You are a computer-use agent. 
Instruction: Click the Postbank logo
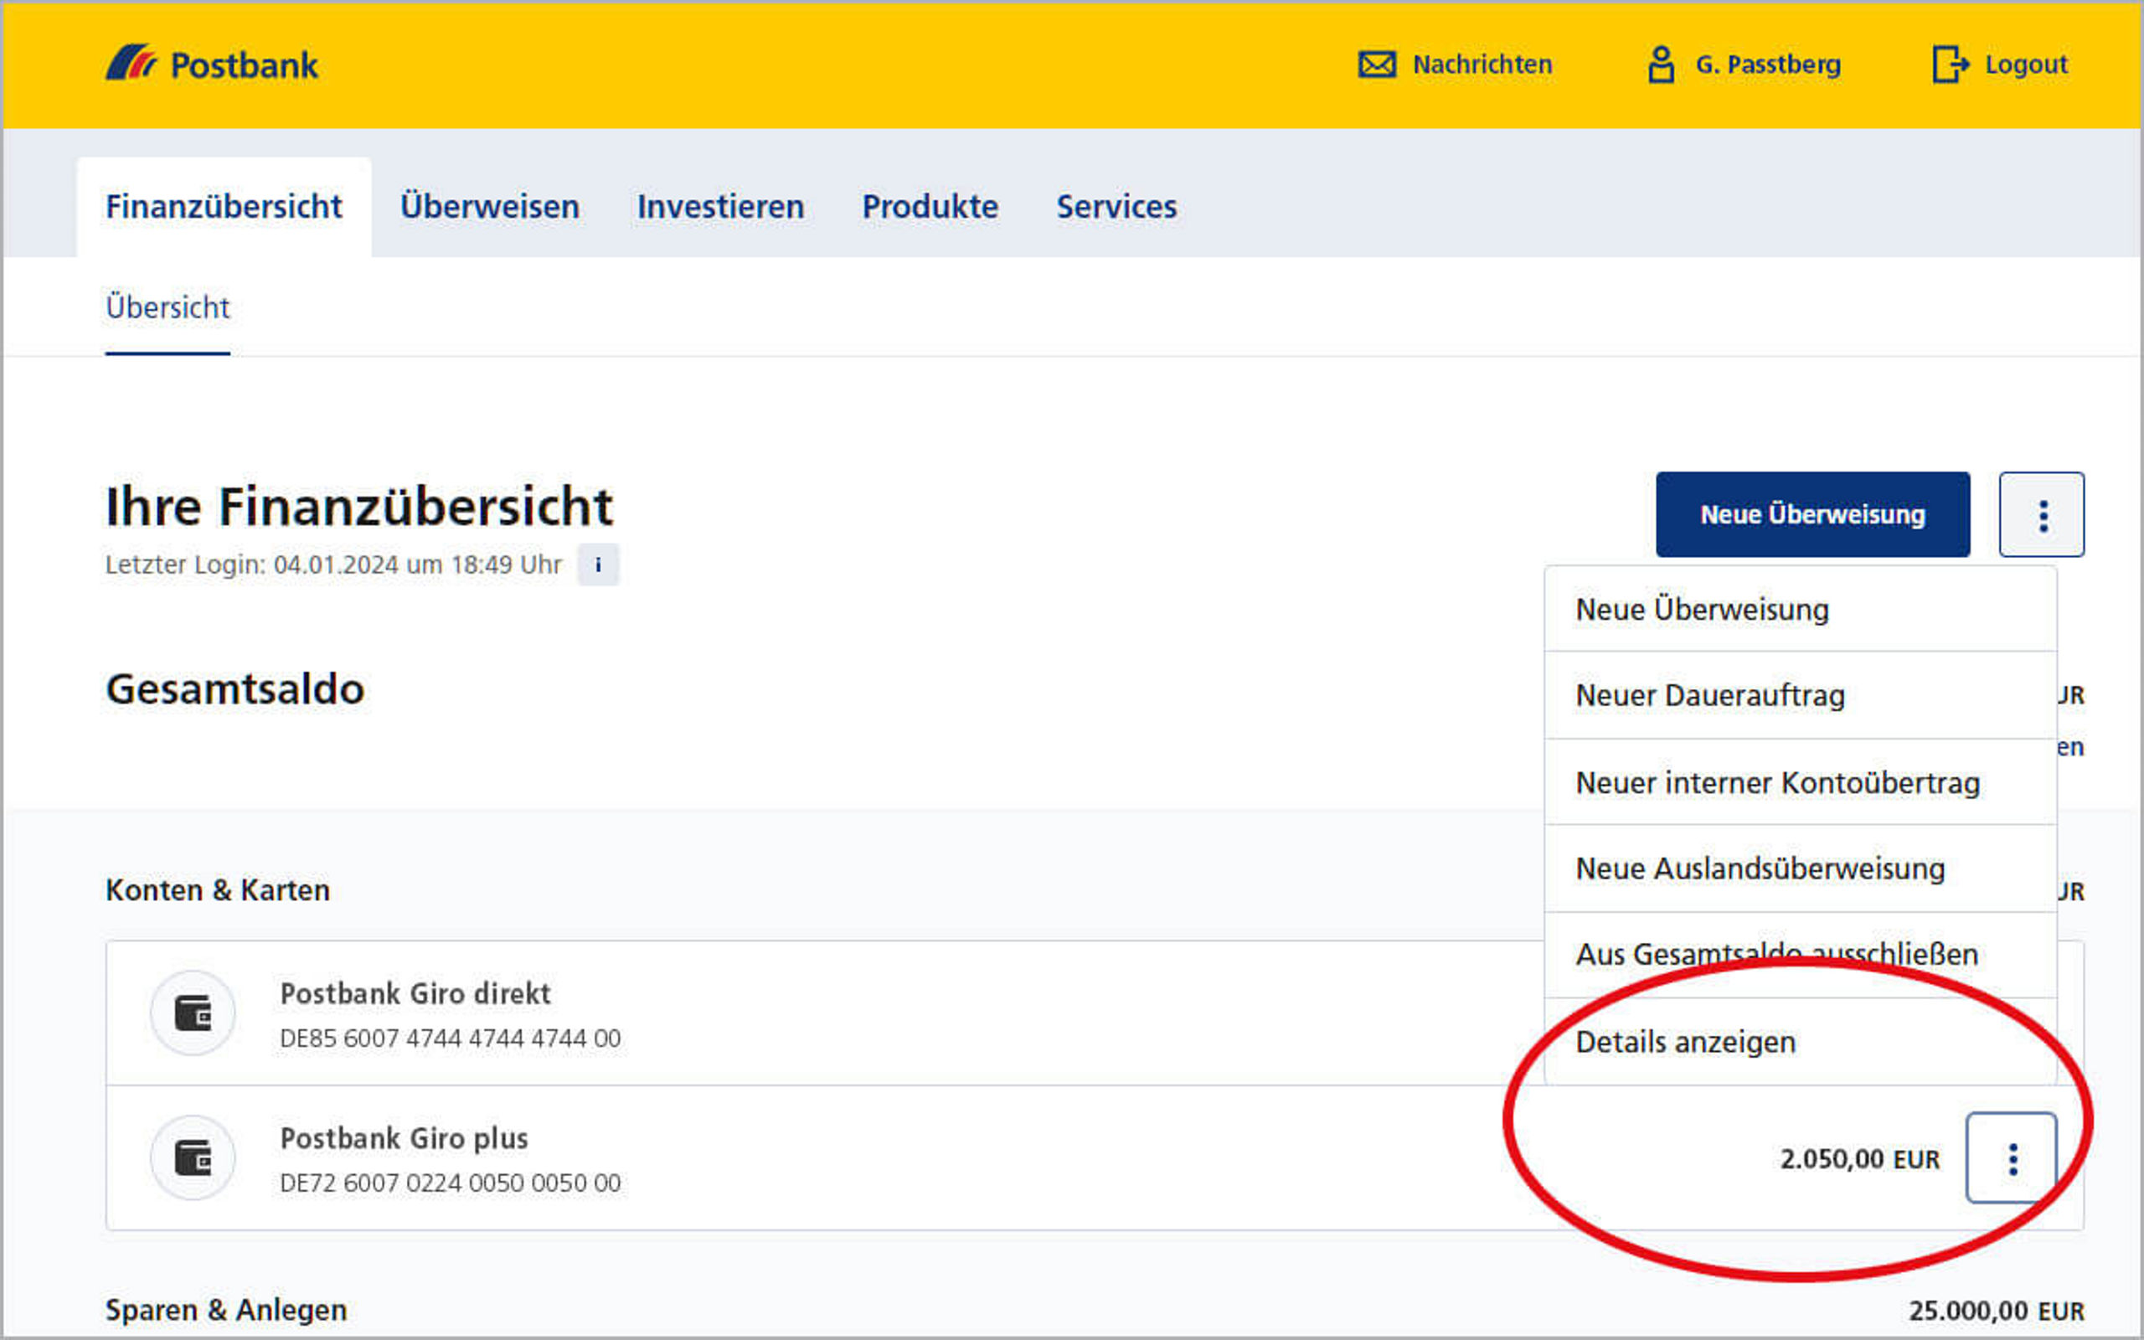[212, 64]
